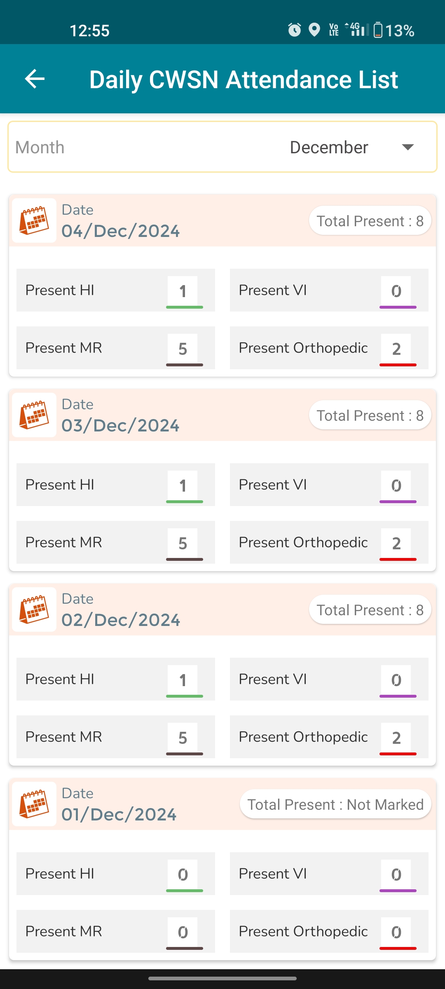Select Present Orthopedic count for 02/Dec/2024
Image resolution: width=445 pixels, height=989 pixels.
tap(396, 737)
